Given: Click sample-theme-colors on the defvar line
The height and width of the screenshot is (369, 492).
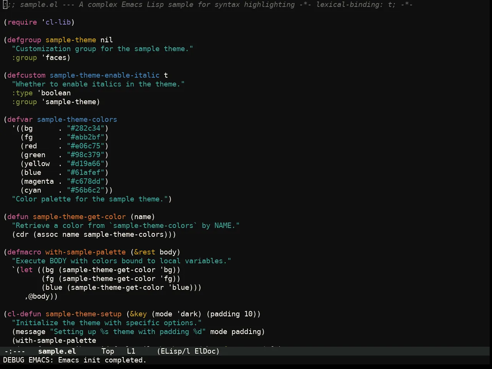Looking at the screenshot, I should pyautogui.click(x=77, y=120).
